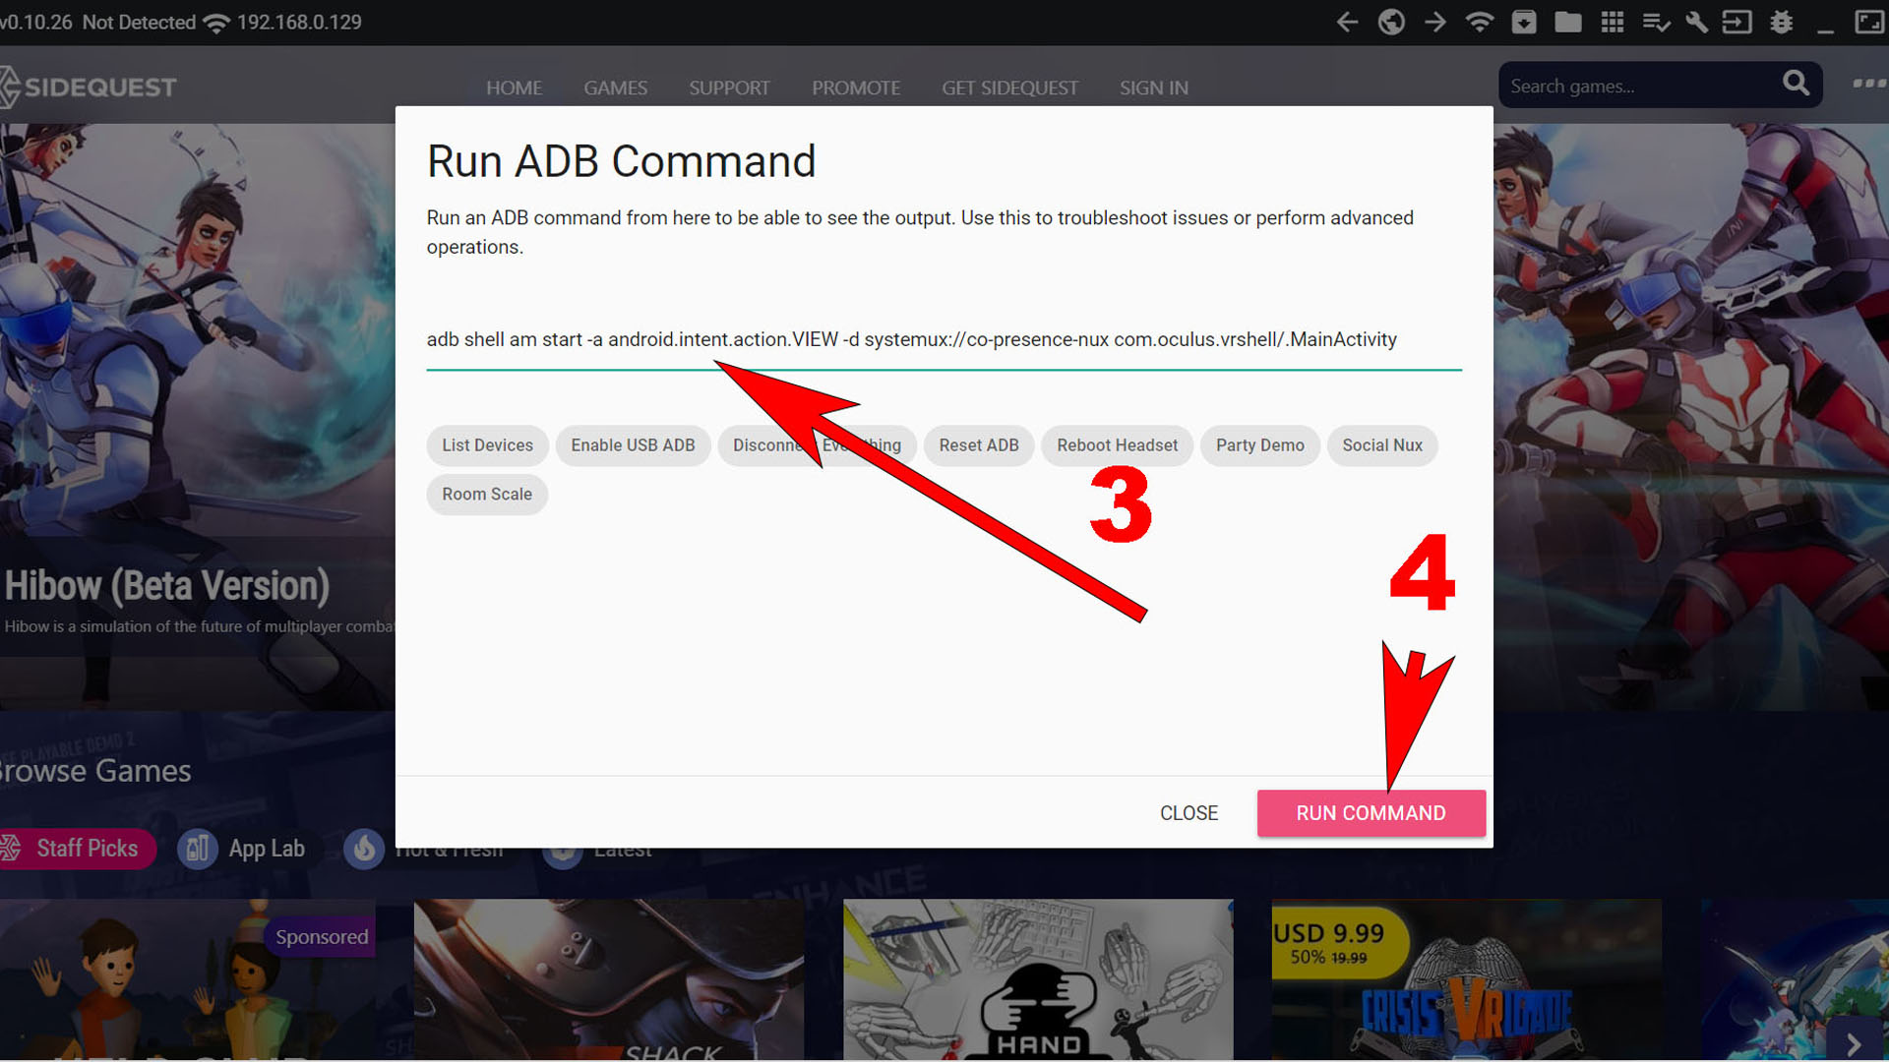Select the Enable USB ADB preset

click(x=633, y=445)
